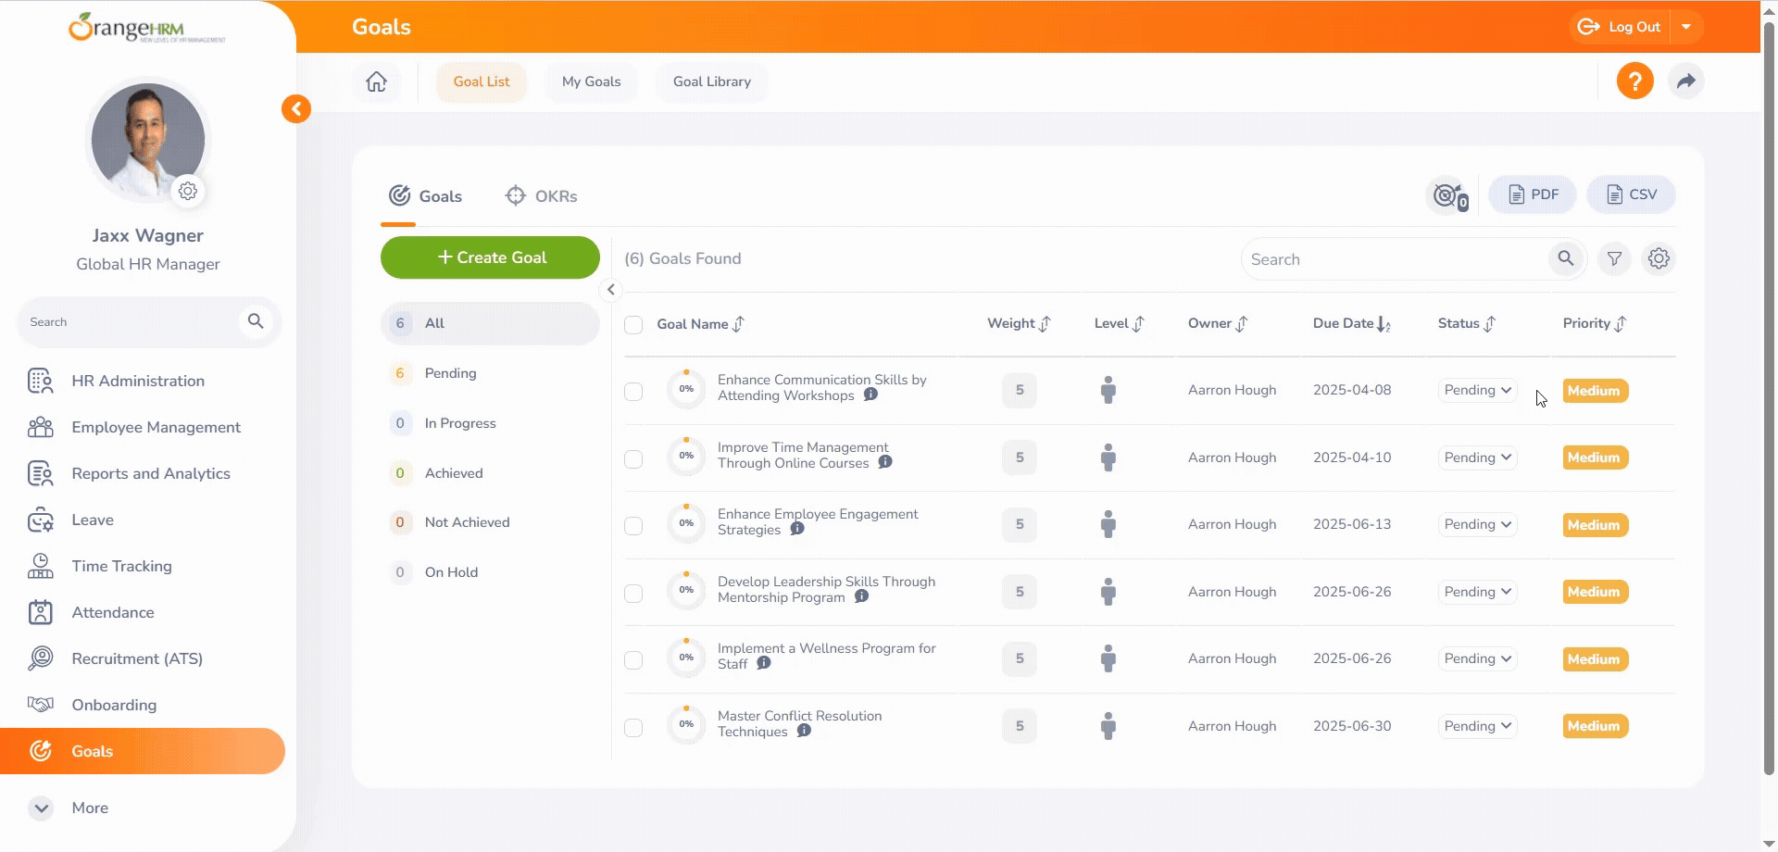Viewport: 1778px width, 852px height.
Task: Expand the Log Out dropdown arrow
Action: click(1686, 27)
